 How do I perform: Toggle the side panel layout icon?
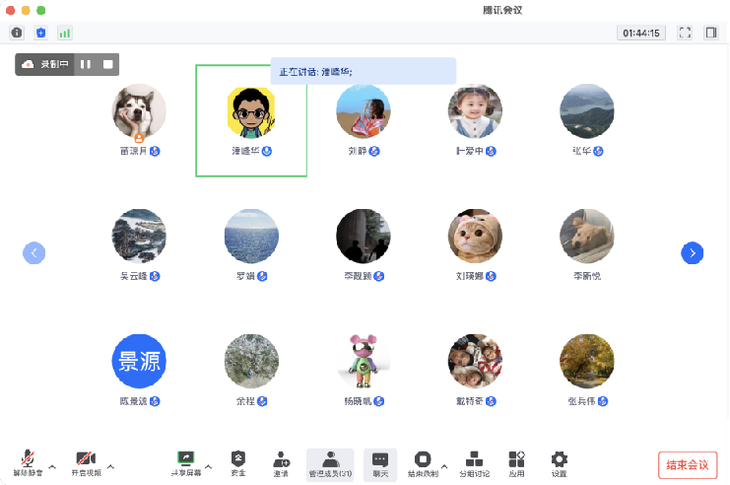711,33
